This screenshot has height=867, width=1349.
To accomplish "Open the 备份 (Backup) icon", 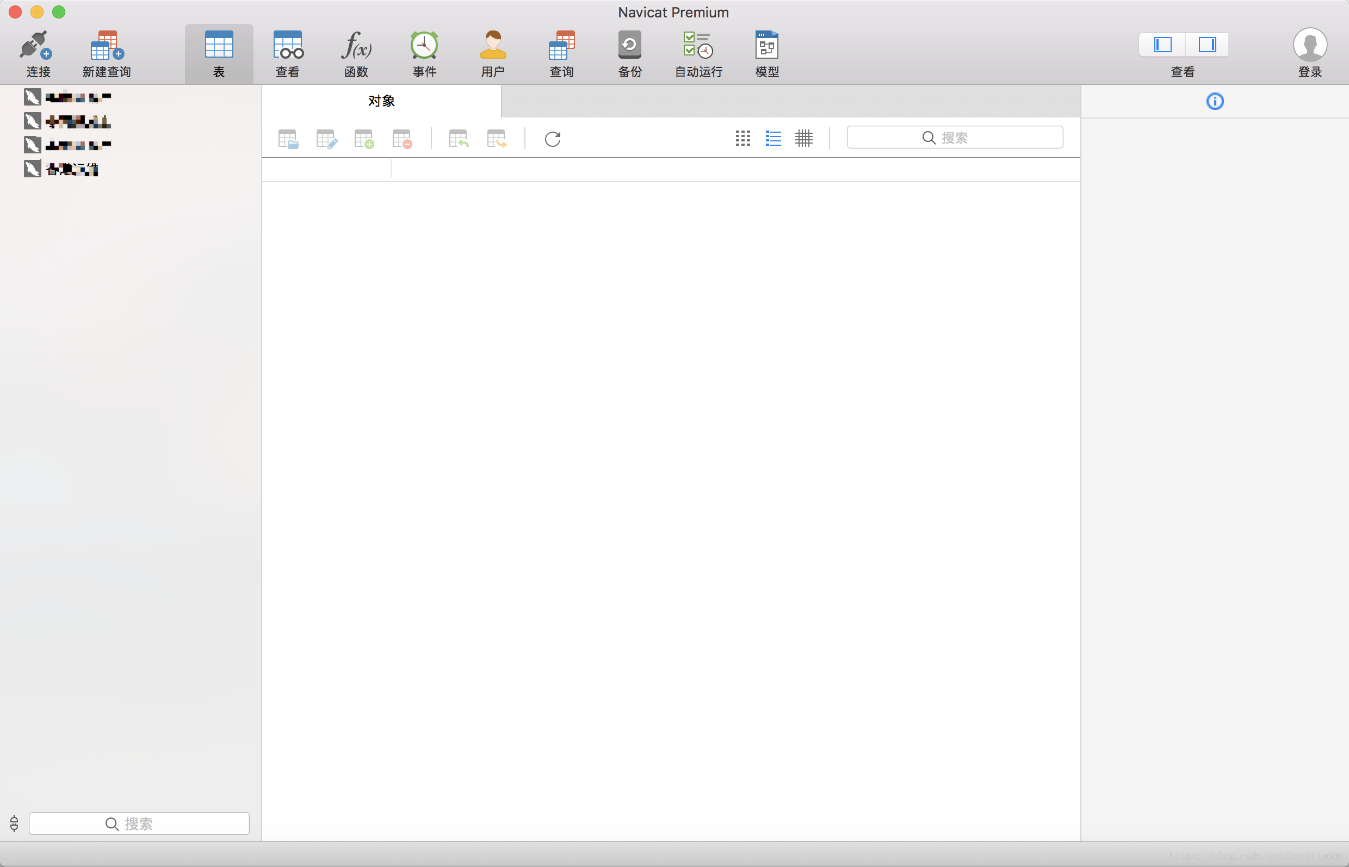I will pos(630,46).
